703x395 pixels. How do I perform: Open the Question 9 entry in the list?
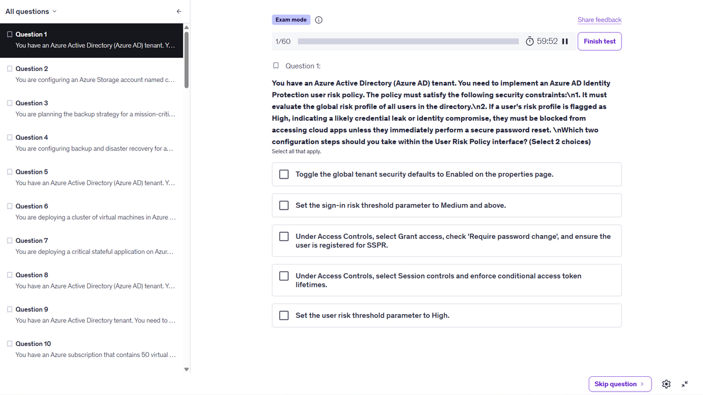tap(91, 315)
